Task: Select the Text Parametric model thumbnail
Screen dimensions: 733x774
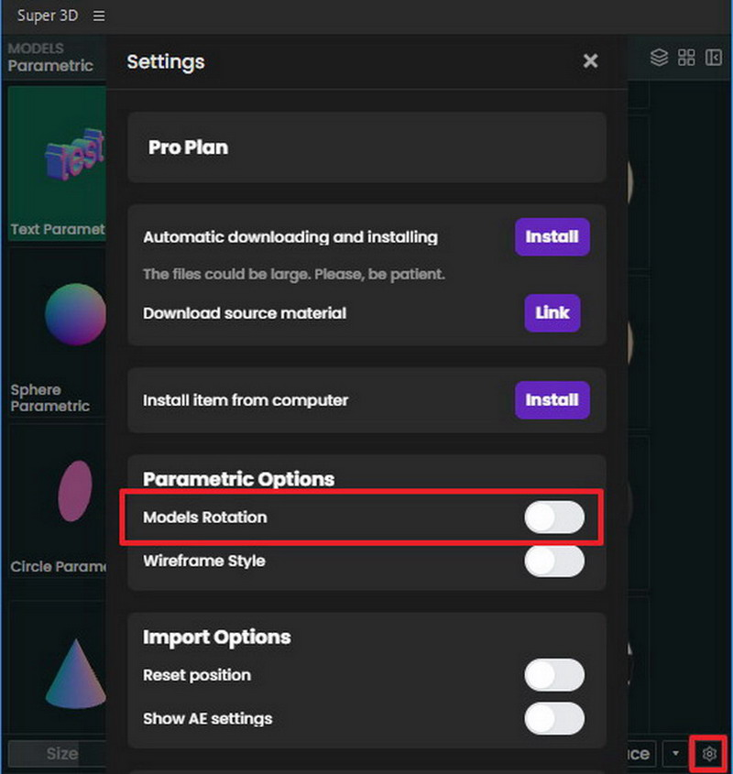Action: pos(58,163)
